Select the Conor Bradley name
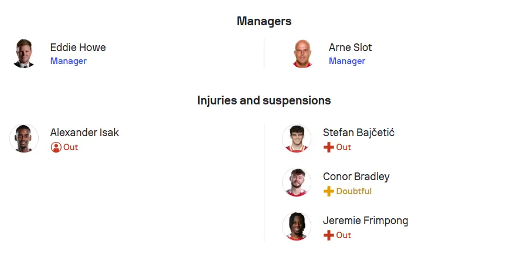This screenshot has width=527, height=264. point(356,177)
